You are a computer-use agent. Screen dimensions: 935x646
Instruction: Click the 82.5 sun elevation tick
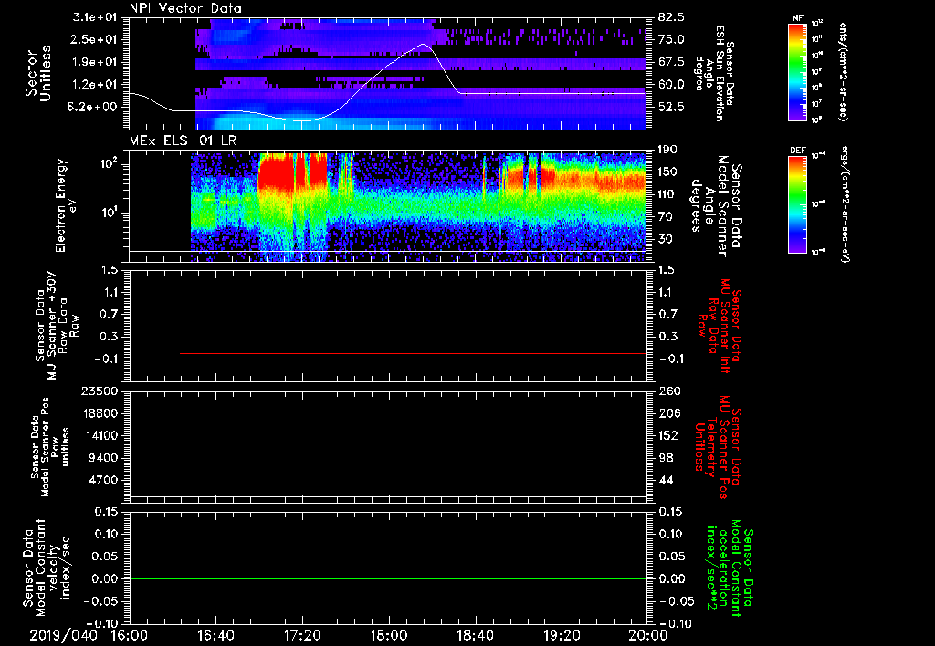pyautogui.click(x=671, y=17)
